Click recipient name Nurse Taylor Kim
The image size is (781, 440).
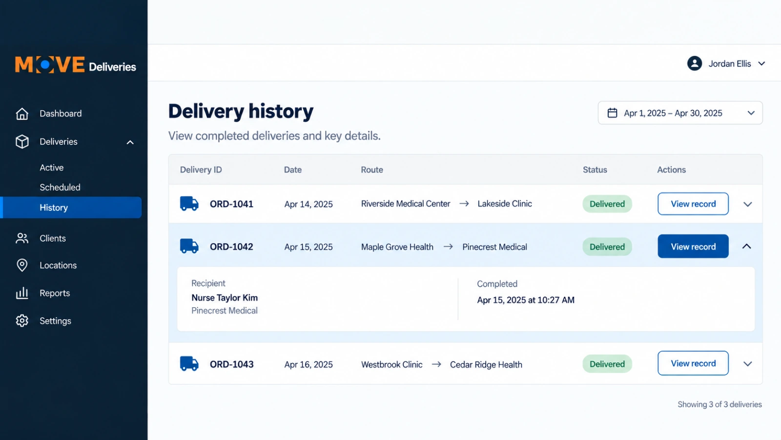click(225, 297)
